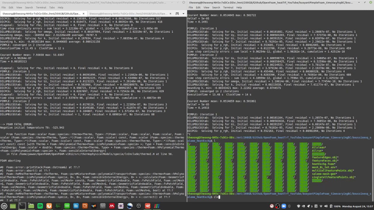Image resolution: width=374 pixels, height=210 pixels.
Task: Close the second tab of left terminal
Action: (170, 13)
